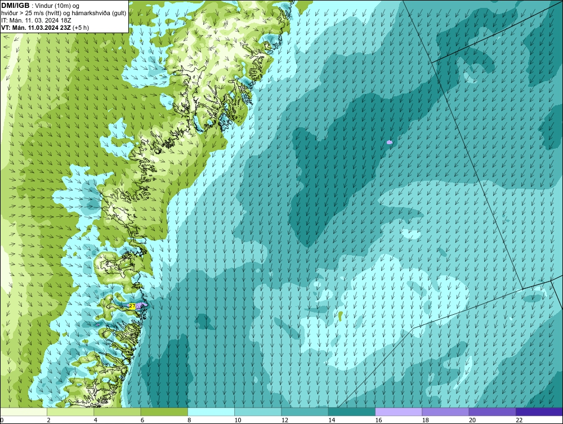Click the scale label '20'
Image resolution: width=563 pixels, height=424 pixels.
472,420
